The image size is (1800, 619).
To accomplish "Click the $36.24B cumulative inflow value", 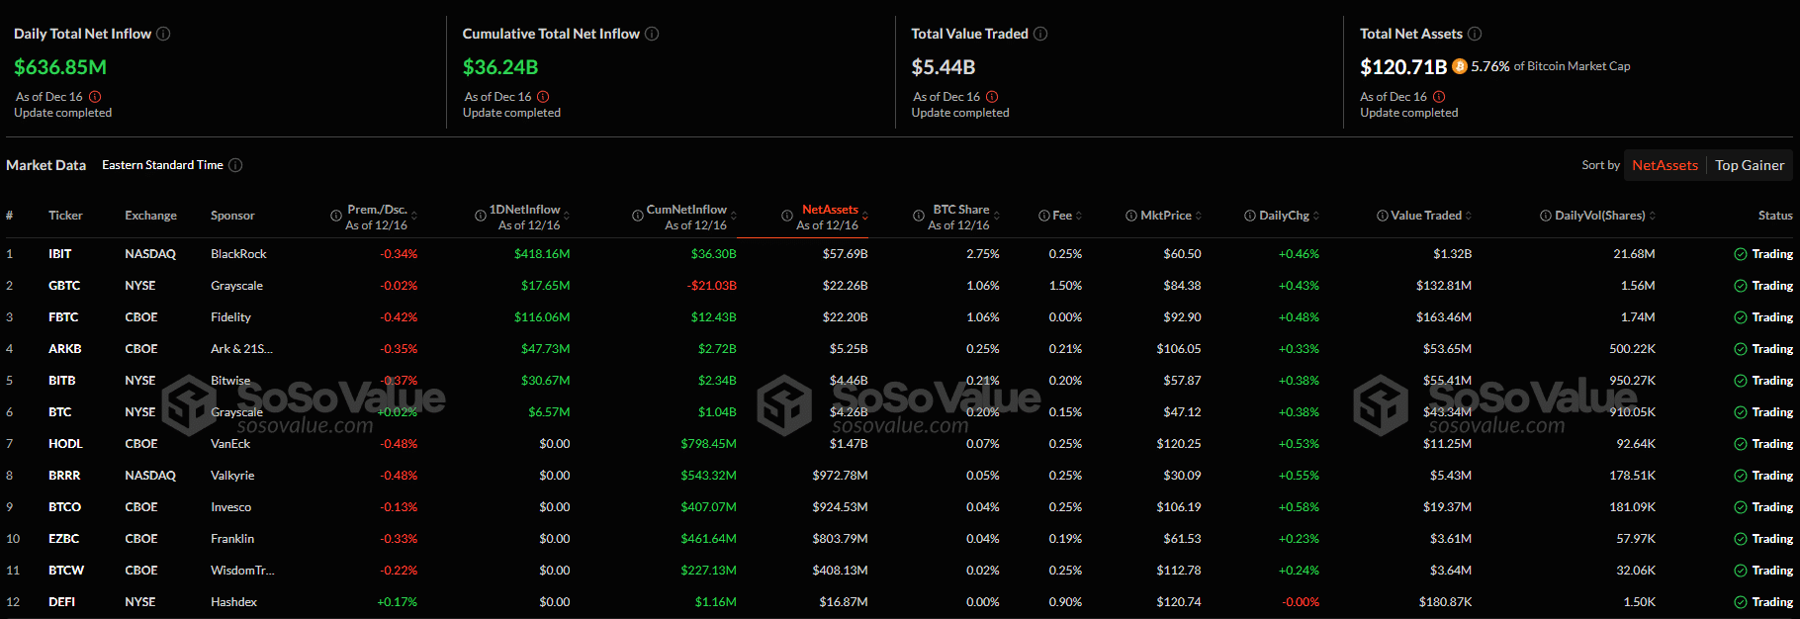I will pyautogui.click(x=500, y=67).
